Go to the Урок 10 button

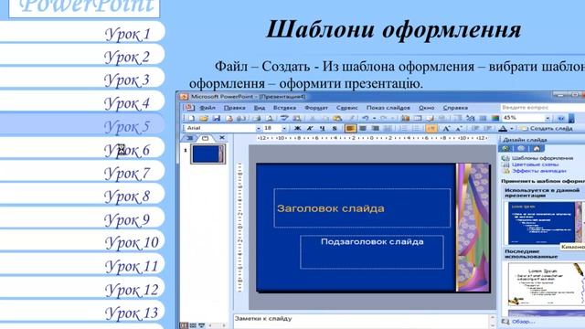point(83,242)
